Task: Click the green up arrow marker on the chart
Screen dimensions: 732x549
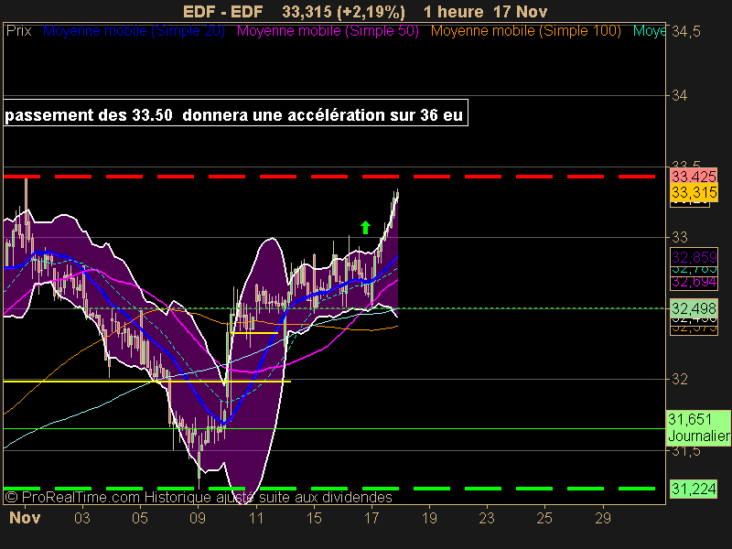Action: click(365, 227)
